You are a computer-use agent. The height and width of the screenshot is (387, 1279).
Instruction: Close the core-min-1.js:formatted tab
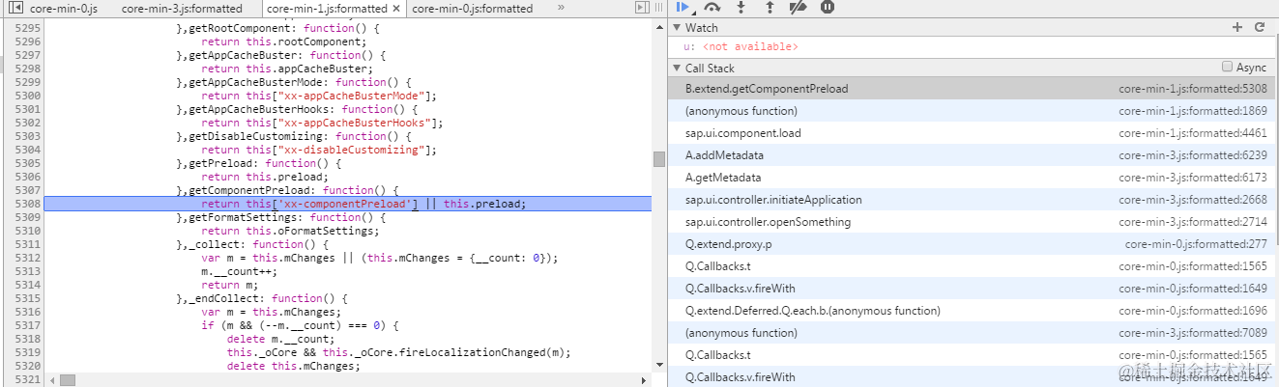(395, 9)
